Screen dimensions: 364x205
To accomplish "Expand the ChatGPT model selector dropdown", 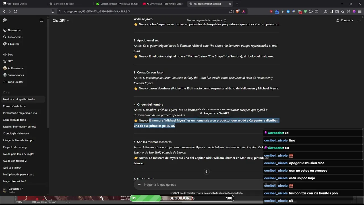I will (61, 20).
